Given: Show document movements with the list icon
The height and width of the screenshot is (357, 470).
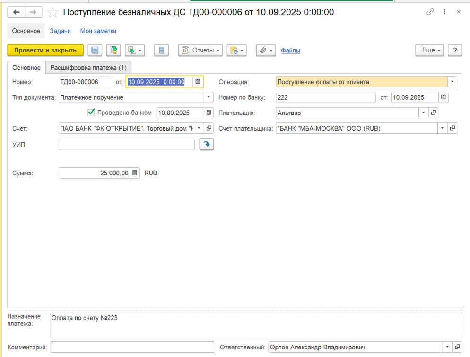Looking at the screenshot, I should click(162, 50).
